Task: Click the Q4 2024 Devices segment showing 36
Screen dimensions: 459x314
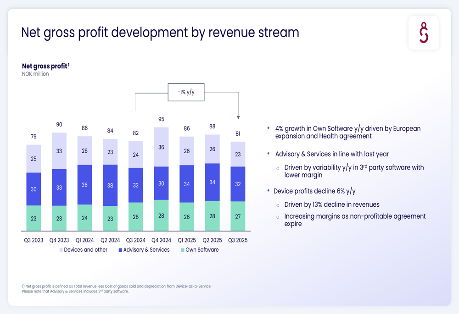Action: pos(161,147)
